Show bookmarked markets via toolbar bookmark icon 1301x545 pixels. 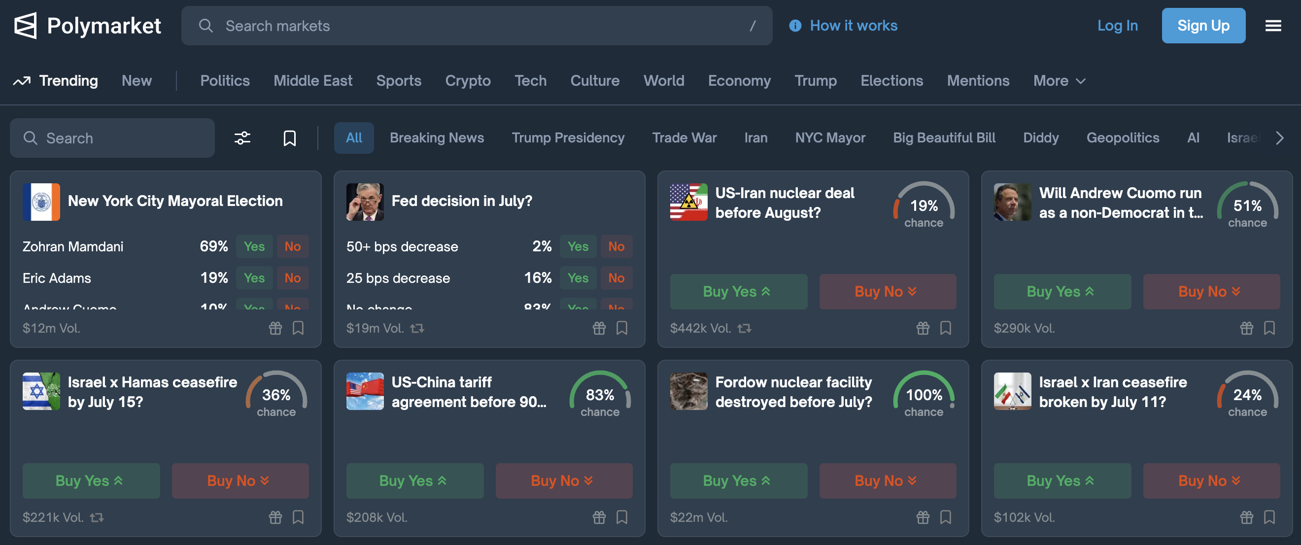coord(289,138)
